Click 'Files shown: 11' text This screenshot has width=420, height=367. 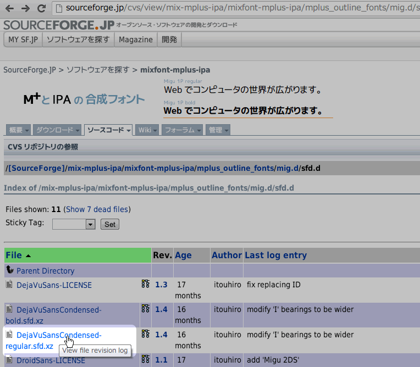point(33,209)
